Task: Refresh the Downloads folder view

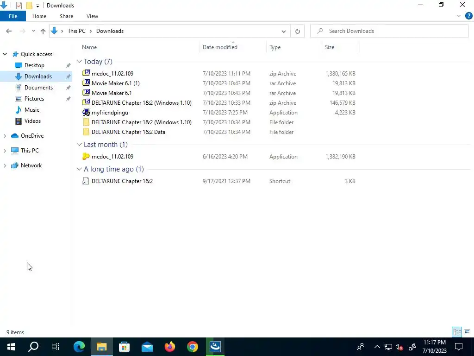Action: pos(298,31)
